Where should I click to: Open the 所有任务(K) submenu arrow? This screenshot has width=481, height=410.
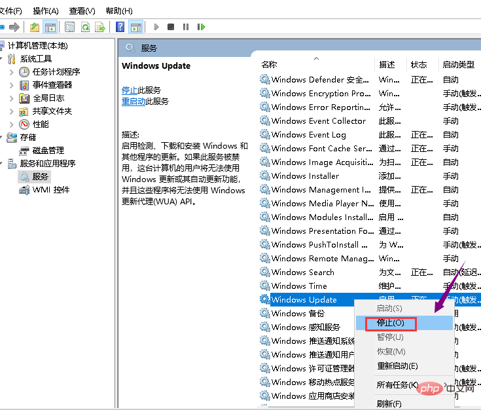pyautogui.click(x=446, y=384)
